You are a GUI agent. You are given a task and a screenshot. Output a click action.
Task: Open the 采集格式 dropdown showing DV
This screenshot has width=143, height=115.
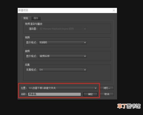[x=62, y=70]
